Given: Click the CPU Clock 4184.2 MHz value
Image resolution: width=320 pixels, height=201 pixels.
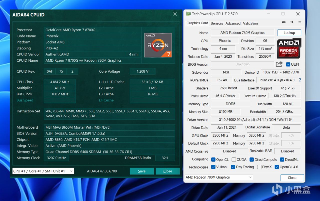Looking at the screenshot, I should click(x=60, y=82).
